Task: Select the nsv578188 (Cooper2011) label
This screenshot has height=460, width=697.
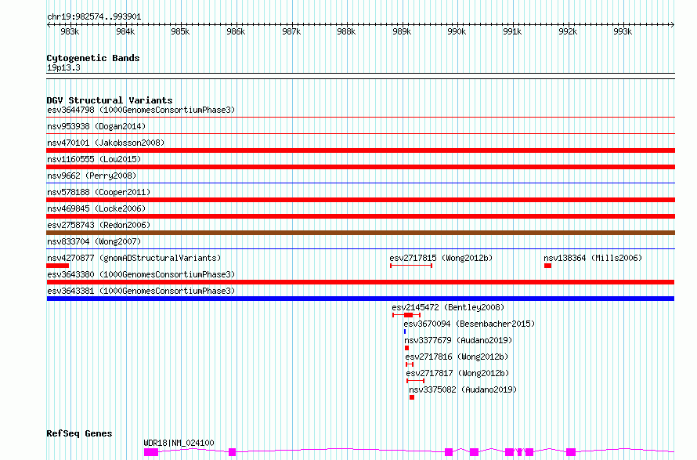Action: click(x=99, y=192)
